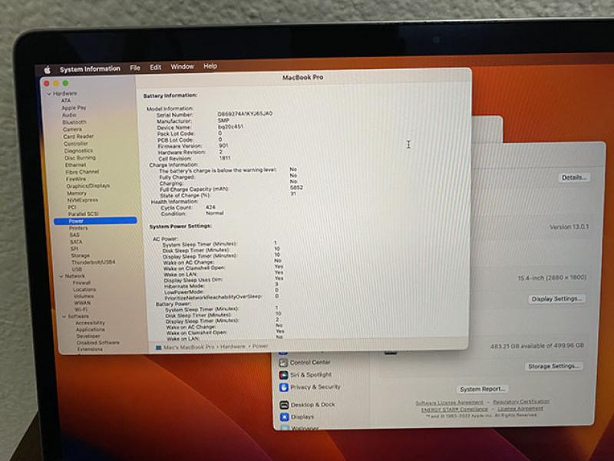
Task: Select Bluetooth in the sidebar
Action: (x=74, y=122)
